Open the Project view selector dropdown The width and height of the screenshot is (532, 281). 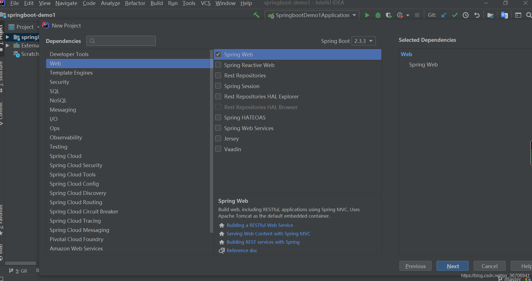tap(24, 27)
